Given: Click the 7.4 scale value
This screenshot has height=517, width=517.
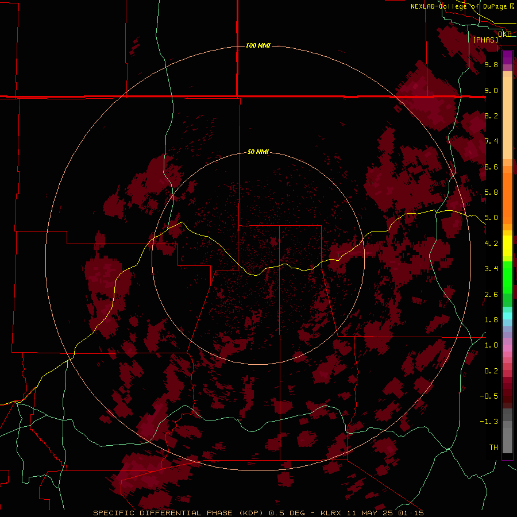Looking at the screenshot, I should pos(491,141).
